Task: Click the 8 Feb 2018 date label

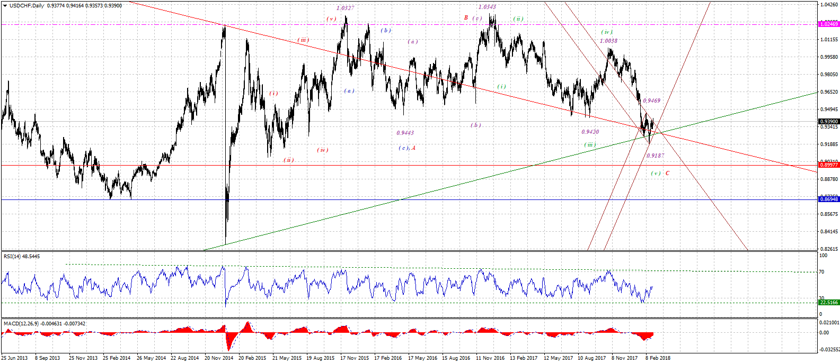Action: click(x=658, y=358)
